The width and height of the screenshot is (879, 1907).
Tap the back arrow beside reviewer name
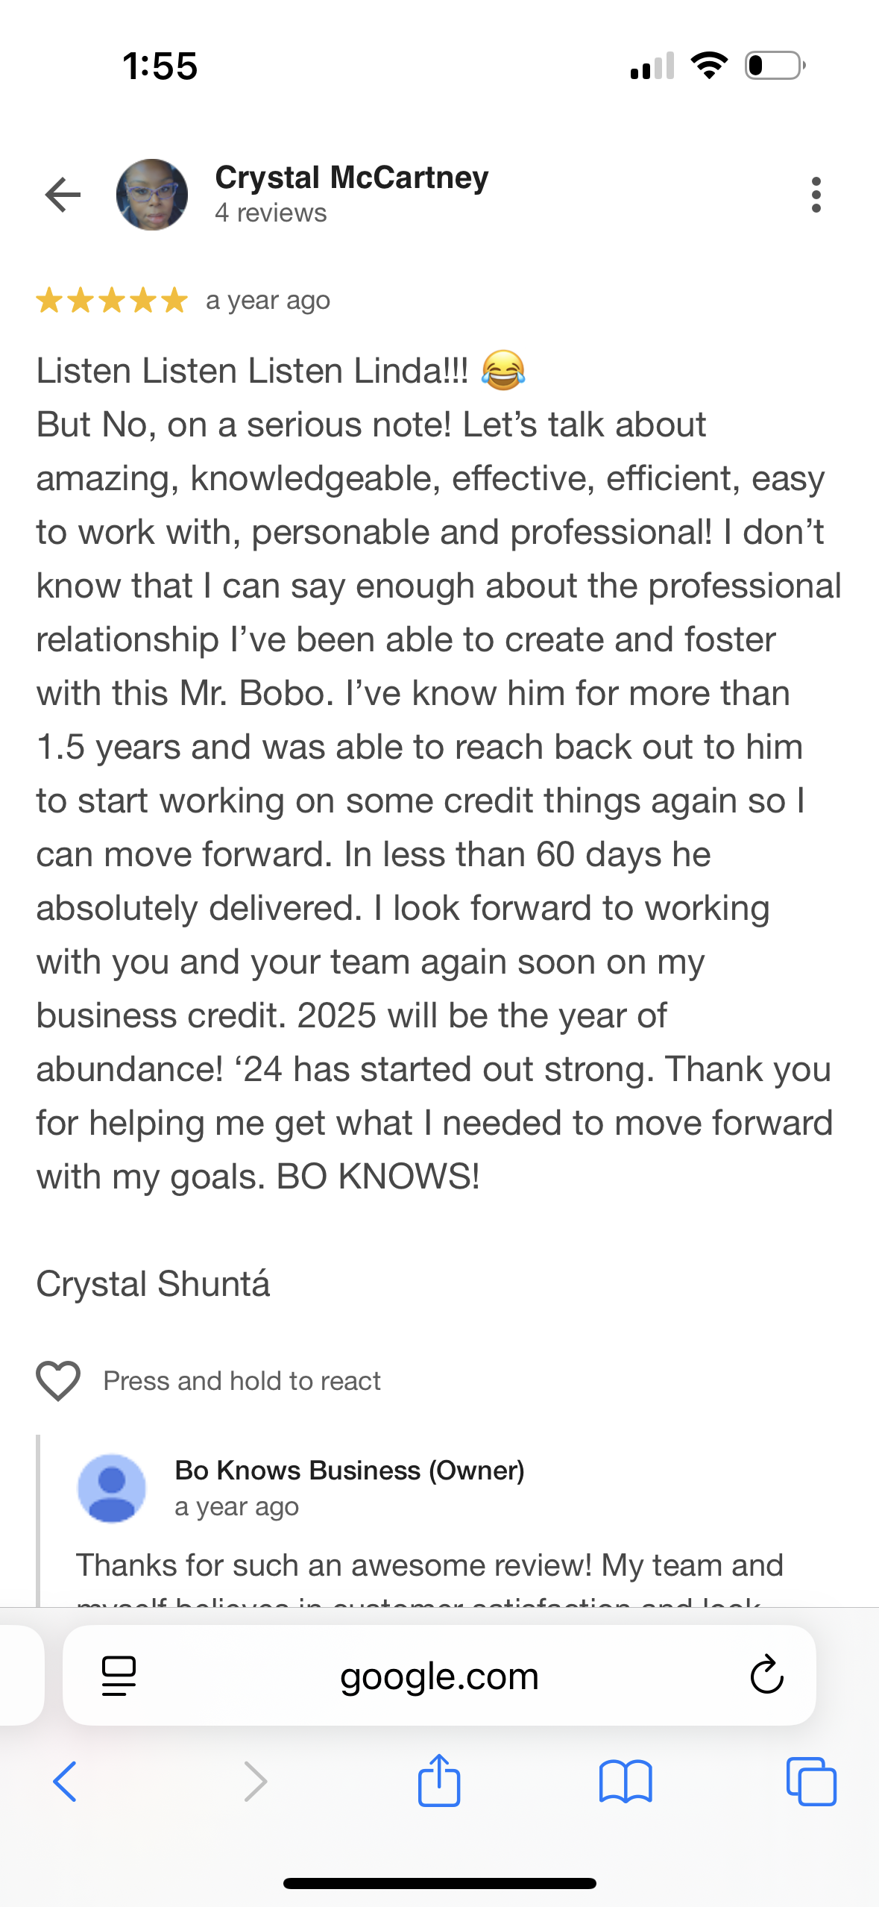coord(63,195)
